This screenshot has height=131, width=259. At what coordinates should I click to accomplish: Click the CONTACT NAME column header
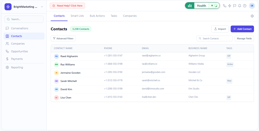pos(63,48)
